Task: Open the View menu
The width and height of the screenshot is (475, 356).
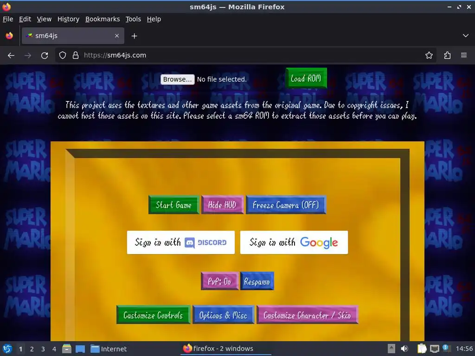Action: (44, 19)
